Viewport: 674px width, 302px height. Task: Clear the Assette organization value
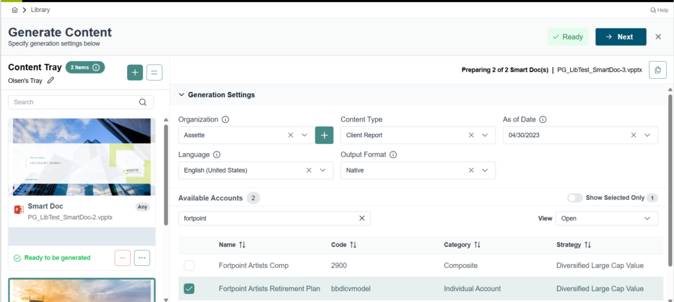290,135
